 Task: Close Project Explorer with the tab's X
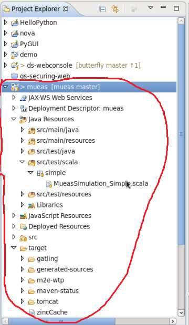[66, 9]
